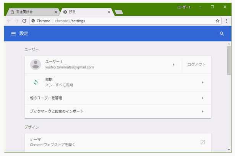Image resolution: width=235 pixels, height=156 pixels.
Task: Click the vertical scrollbar thumb
Action: point(229,57)
